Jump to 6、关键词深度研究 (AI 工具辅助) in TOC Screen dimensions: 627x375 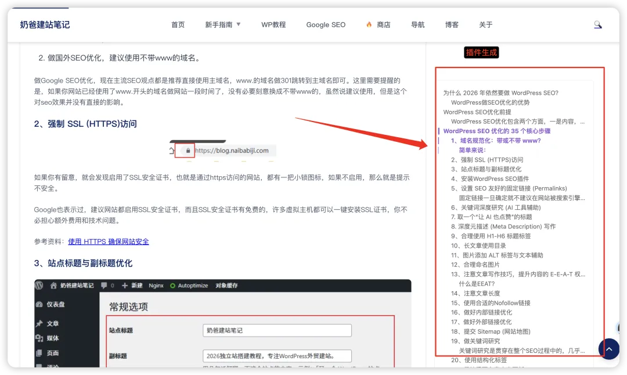point(496,208)
